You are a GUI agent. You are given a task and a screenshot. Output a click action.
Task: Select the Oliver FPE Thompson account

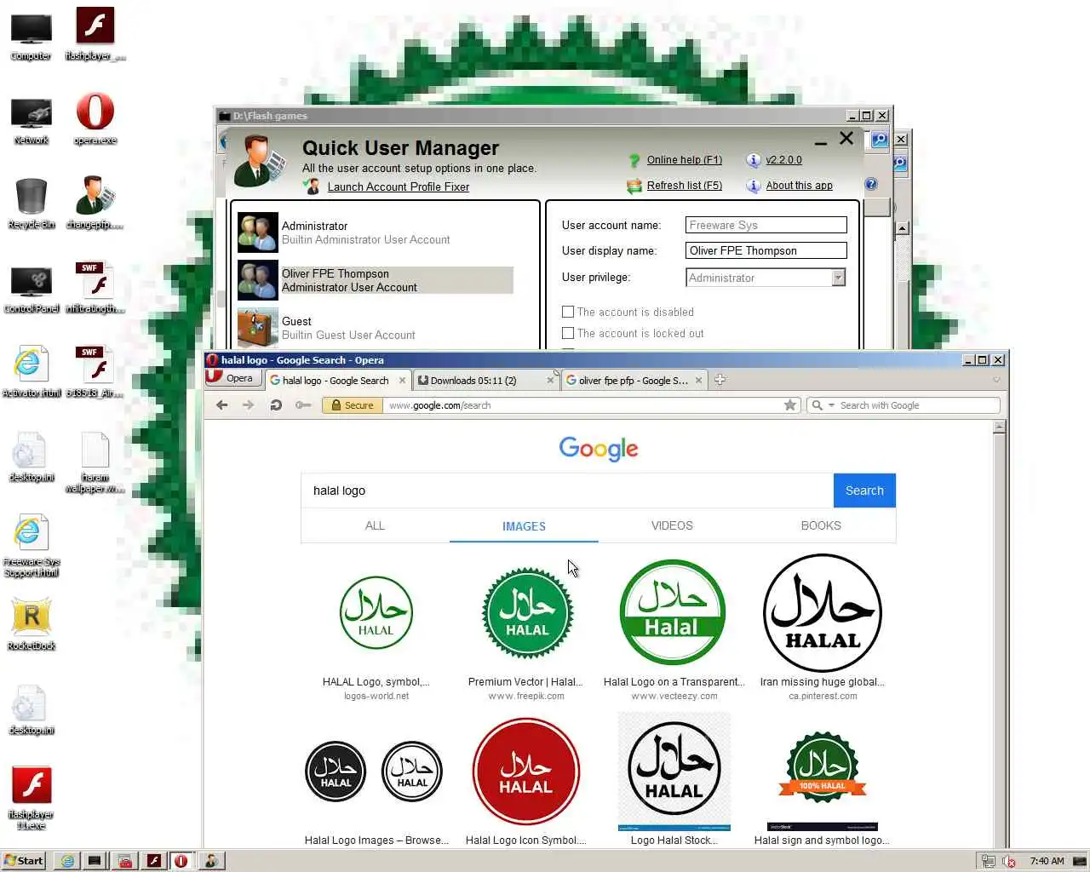[375, 280]
